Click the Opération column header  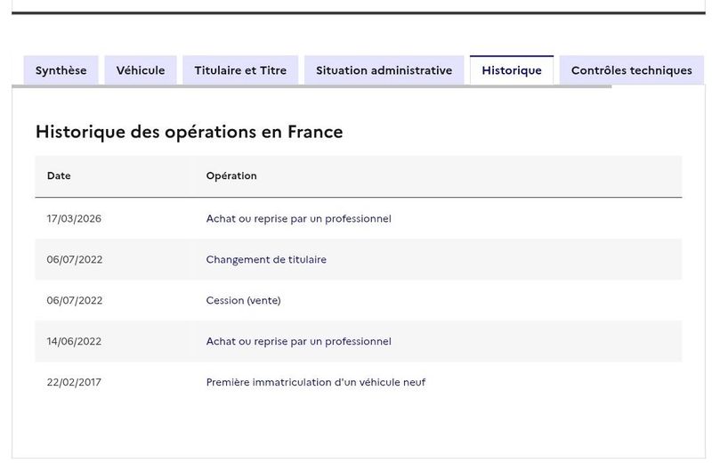click(x=231, y=175)
